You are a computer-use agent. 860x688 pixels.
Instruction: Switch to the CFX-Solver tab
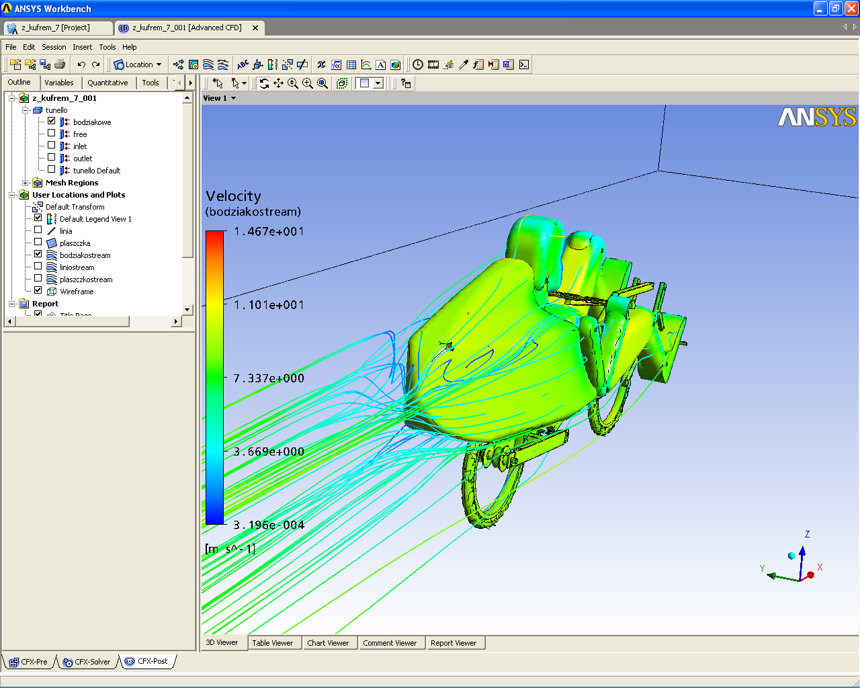(x=87, y=662)
